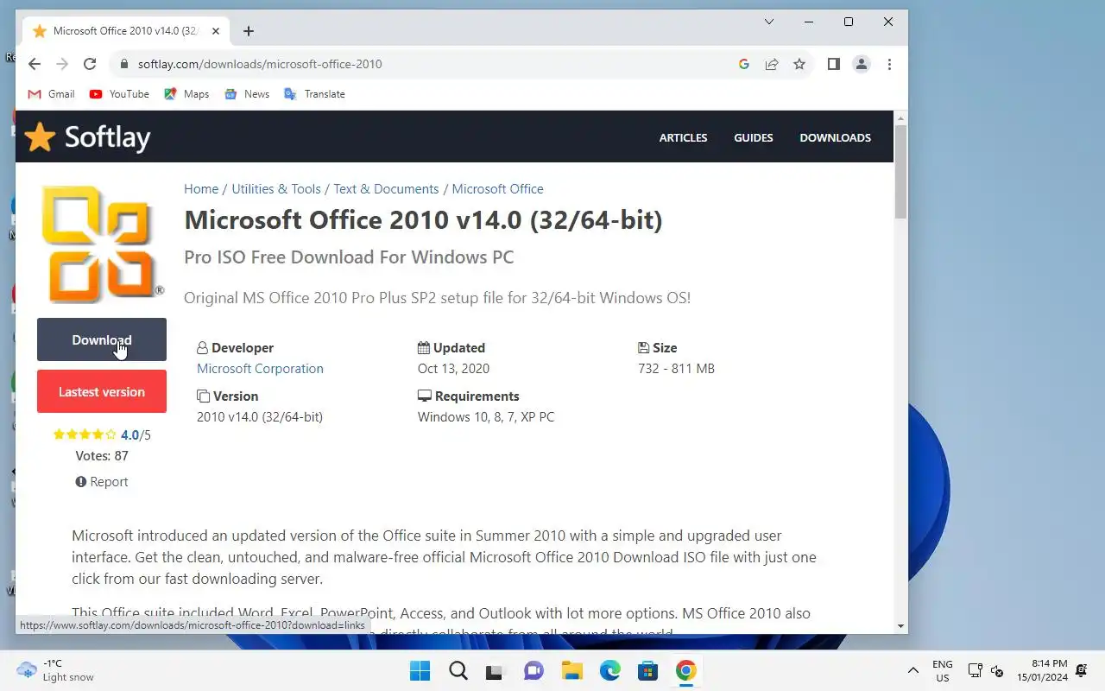Open the YouTube bookmark

(x=119, y=94)
